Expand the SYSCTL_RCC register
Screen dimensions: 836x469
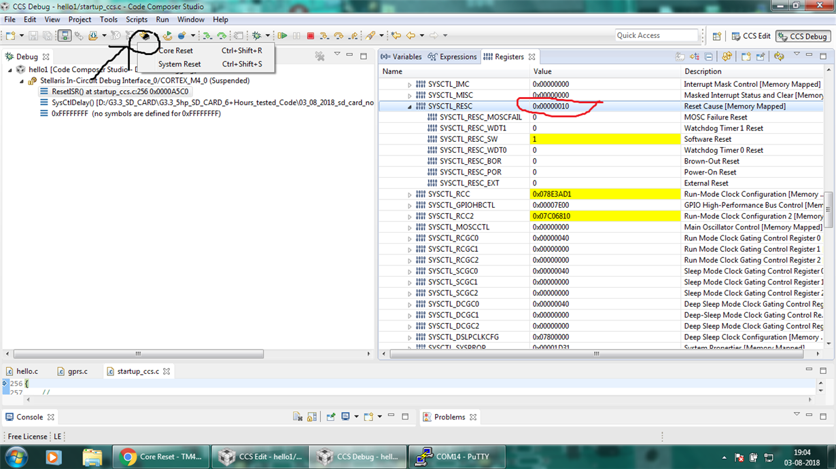410,194
